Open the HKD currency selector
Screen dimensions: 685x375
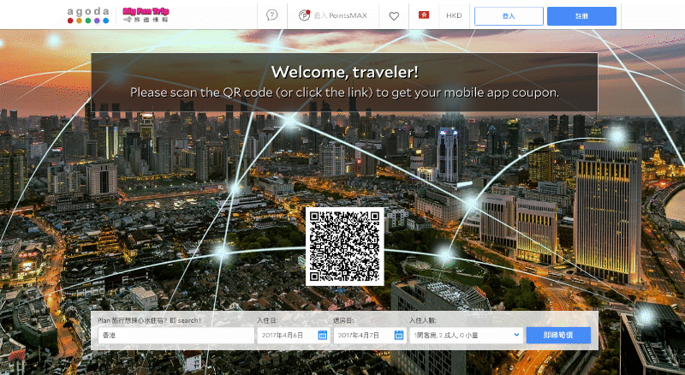454,15
